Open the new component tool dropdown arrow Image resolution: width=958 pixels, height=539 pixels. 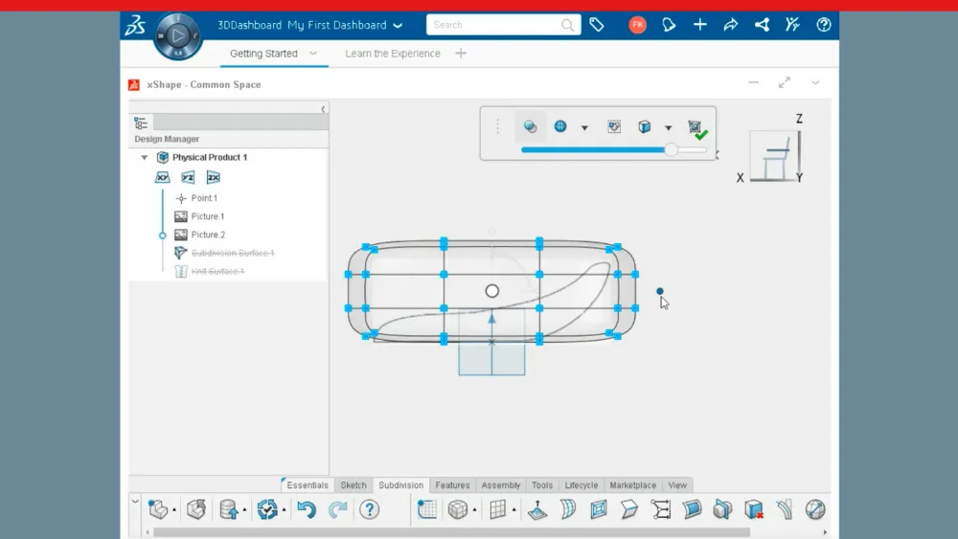[x=174, y=510]
